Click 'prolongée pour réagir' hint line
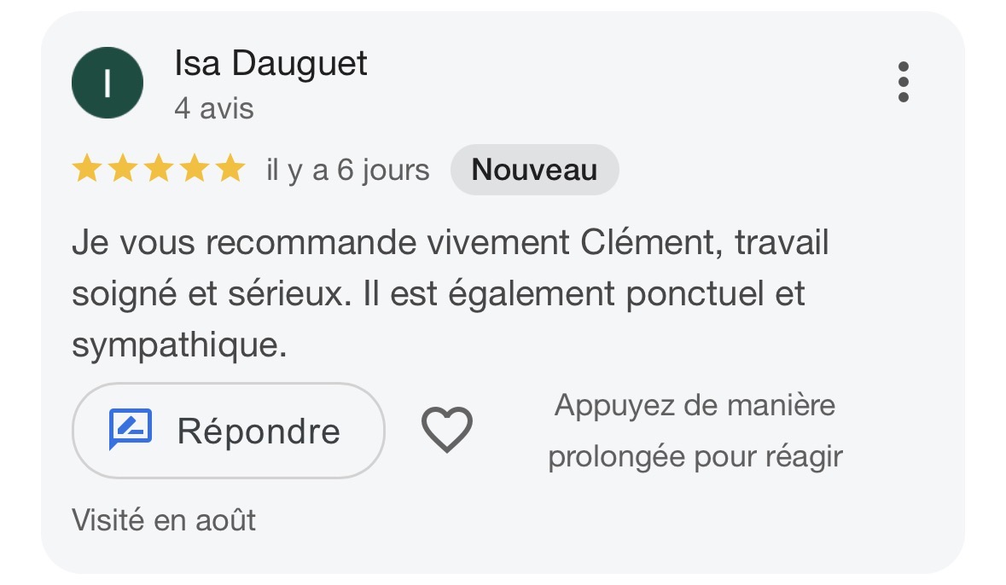Image resolution: width=1006 pixels, height=585 pixels. tap(695, 457)
